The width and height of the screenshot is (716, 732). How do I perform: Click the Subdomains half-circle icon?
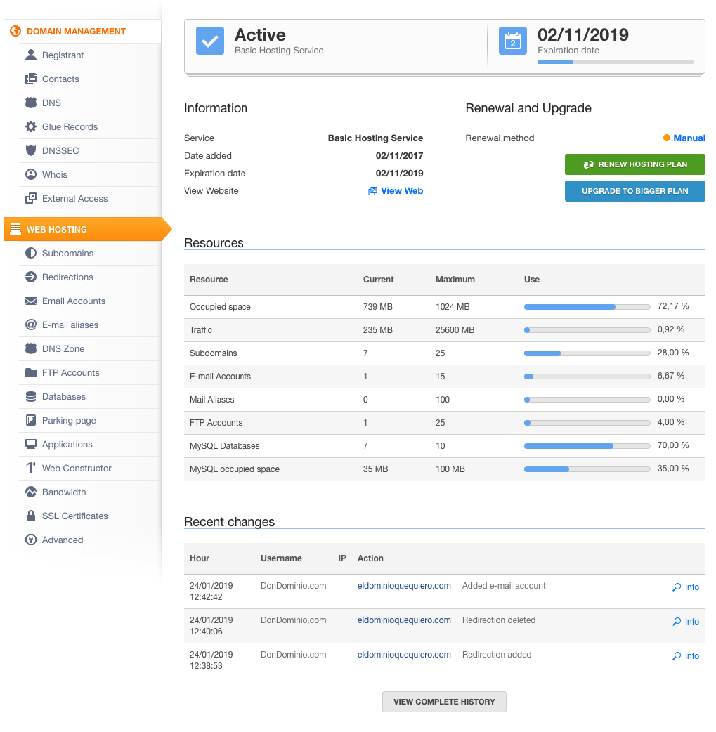click(x=31, y=253)
